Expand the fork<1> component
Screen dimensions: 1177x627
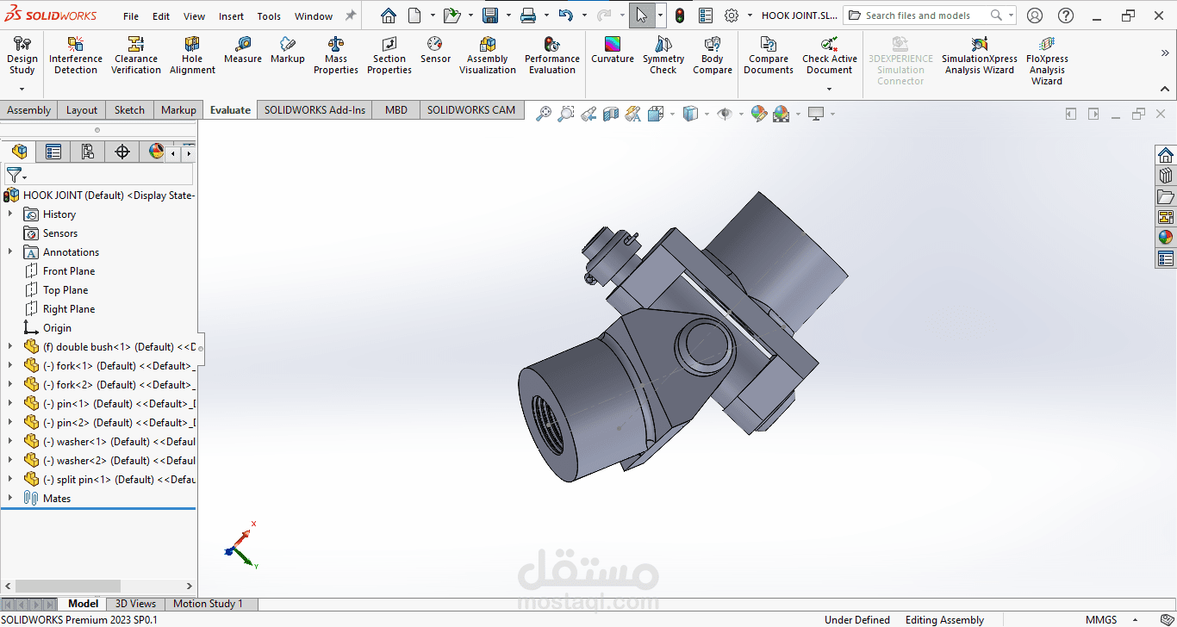[10, 365]
